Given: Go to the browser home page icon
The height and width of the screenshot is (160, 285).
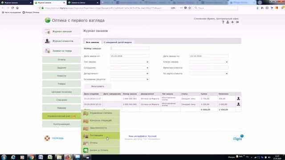Looking at the screenshot, I should point(17,8).
